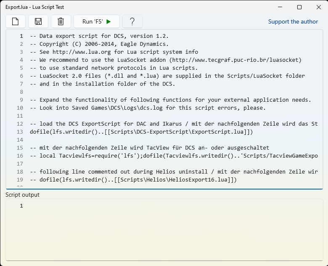Minimize the Lua Script Test window

[280, 7]
